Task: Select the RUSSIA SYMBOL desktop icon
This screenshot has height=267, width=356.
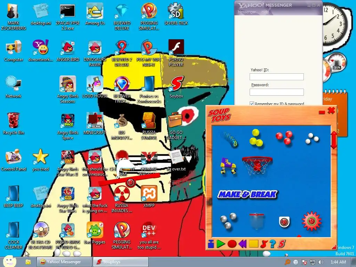Action: pyautogui.click(x=149, y=126)
